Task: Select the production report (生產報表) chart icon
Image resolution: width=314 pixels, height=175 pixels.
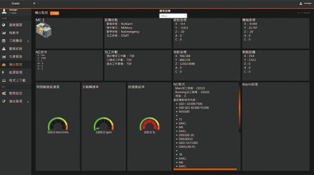Action: (4, 57)
